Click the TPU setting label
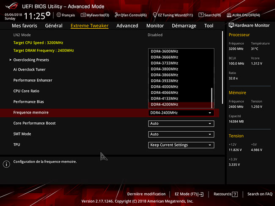The width and height of the screenshot is (275, 206). point(16,145)
